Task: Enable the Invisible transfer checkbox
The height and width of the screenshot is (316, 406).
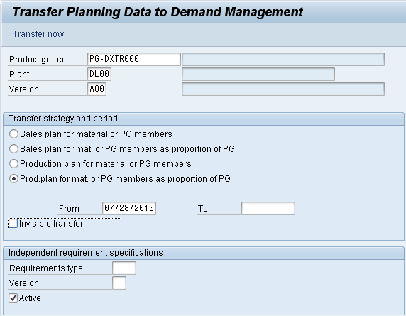Action: point(13,224)
